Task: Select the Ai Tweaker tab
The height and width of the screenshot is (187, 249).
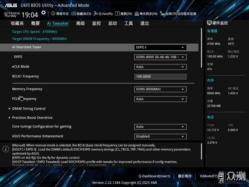Action: click(58, 24)
